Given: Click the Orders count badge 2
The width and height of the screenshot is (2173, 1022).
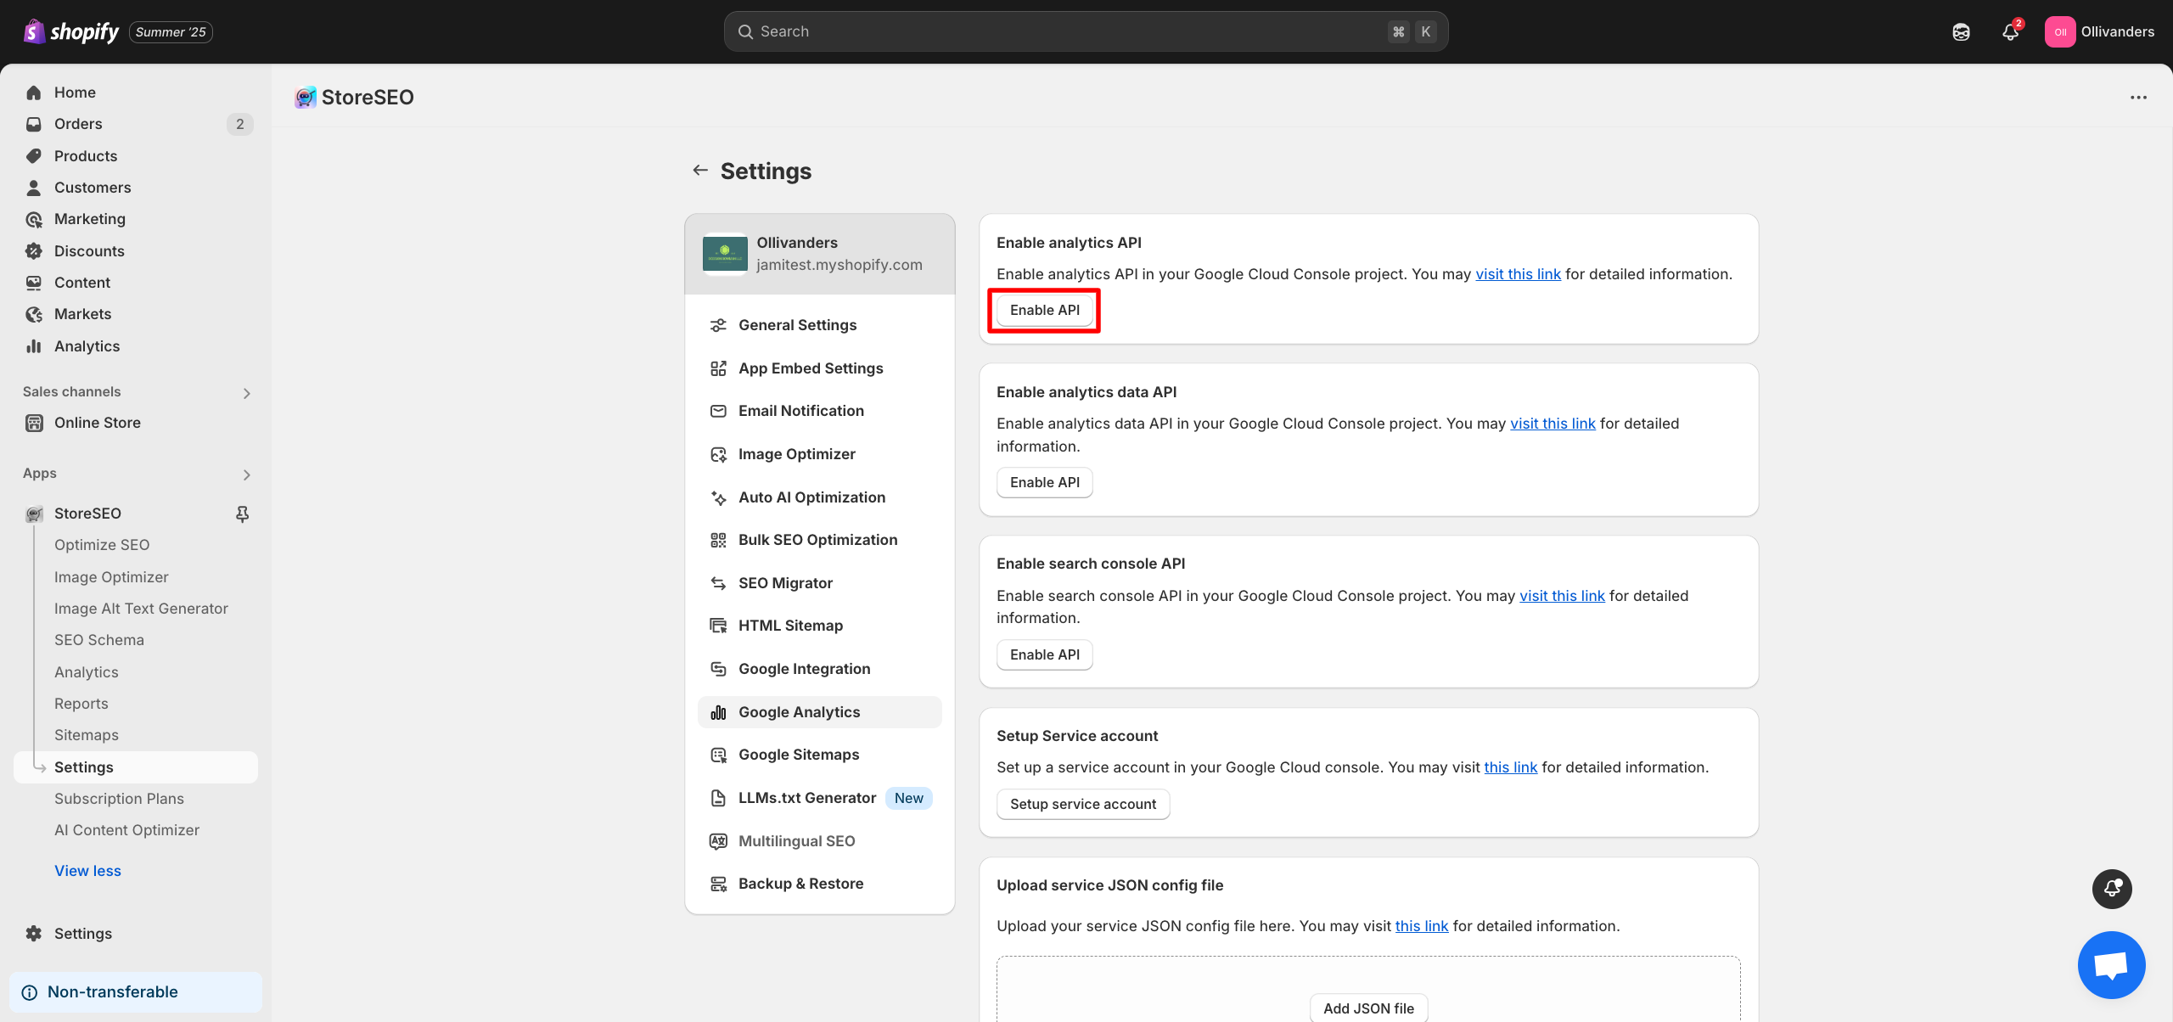Looking at the screenshot, I should coord(240,124).
